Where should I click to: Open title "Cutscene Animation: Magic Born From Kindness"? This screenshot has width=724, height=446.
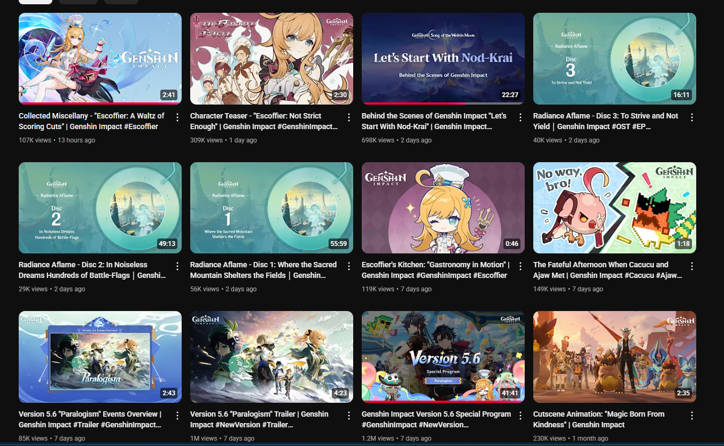599,419
